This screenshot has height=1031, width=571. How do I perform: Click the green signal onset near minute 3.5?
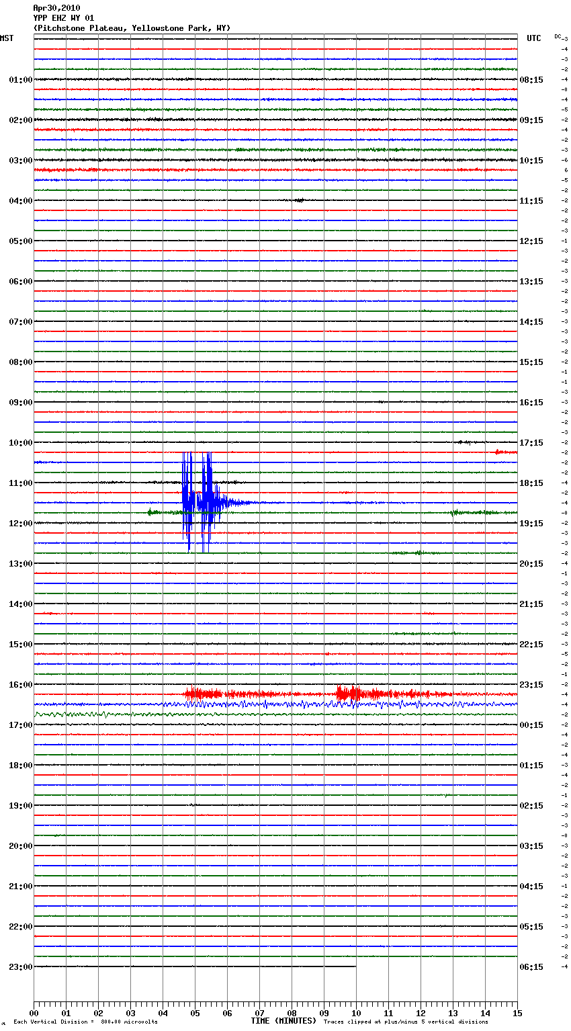point(151,512)
